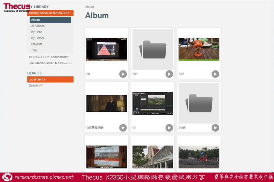Viewport: 274px width, 182px height.
Task: Click the Album breadcrumb link
Action: tap(90, 7)
